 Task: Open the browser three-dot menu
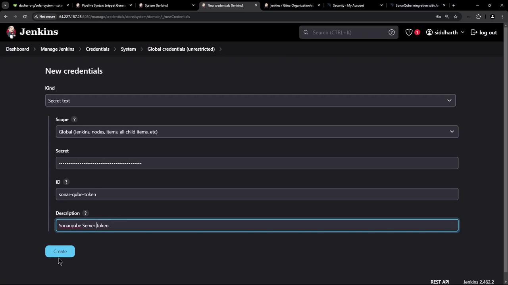point(502,17)
